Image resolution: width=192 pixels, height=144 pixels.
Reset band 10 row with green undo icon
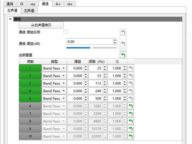pos(131,136)
